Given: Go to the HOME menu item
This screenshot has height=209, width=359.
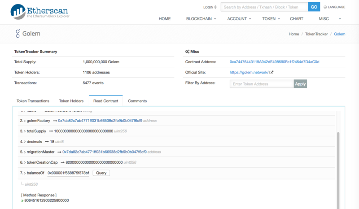Looking at the screenshot, I should pyautogui.click(x=165, y=19).
